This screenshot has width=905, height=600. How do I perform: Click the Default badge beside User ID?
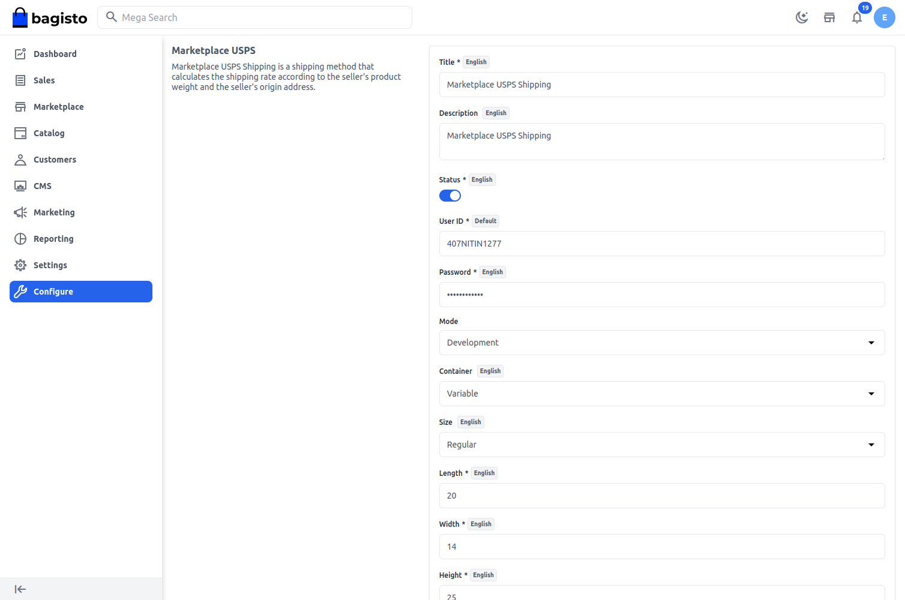486,221
